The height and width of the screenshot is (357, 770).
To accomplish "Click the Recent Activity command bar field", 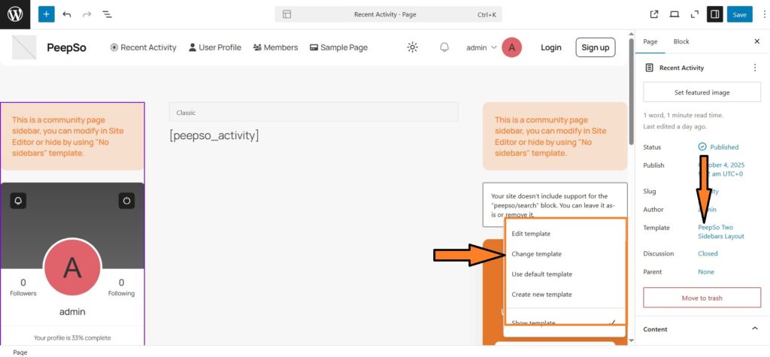I will click(x=388, y=14).
